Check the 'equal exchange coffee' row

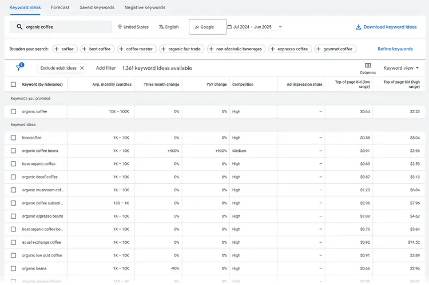13,242
